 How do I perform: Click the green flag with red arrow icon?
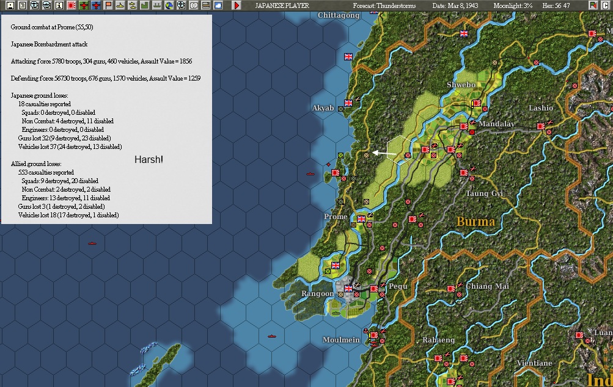(x=593, y=5)
